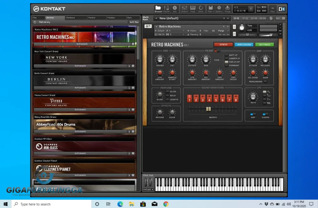The image size is (318, 208).
Task: Open the instrument wrench edit icon
Action: 148,26
